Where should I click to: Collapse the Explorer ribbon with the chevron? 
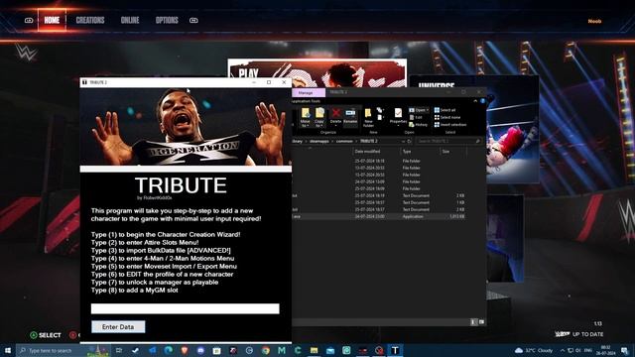point(475,101)
